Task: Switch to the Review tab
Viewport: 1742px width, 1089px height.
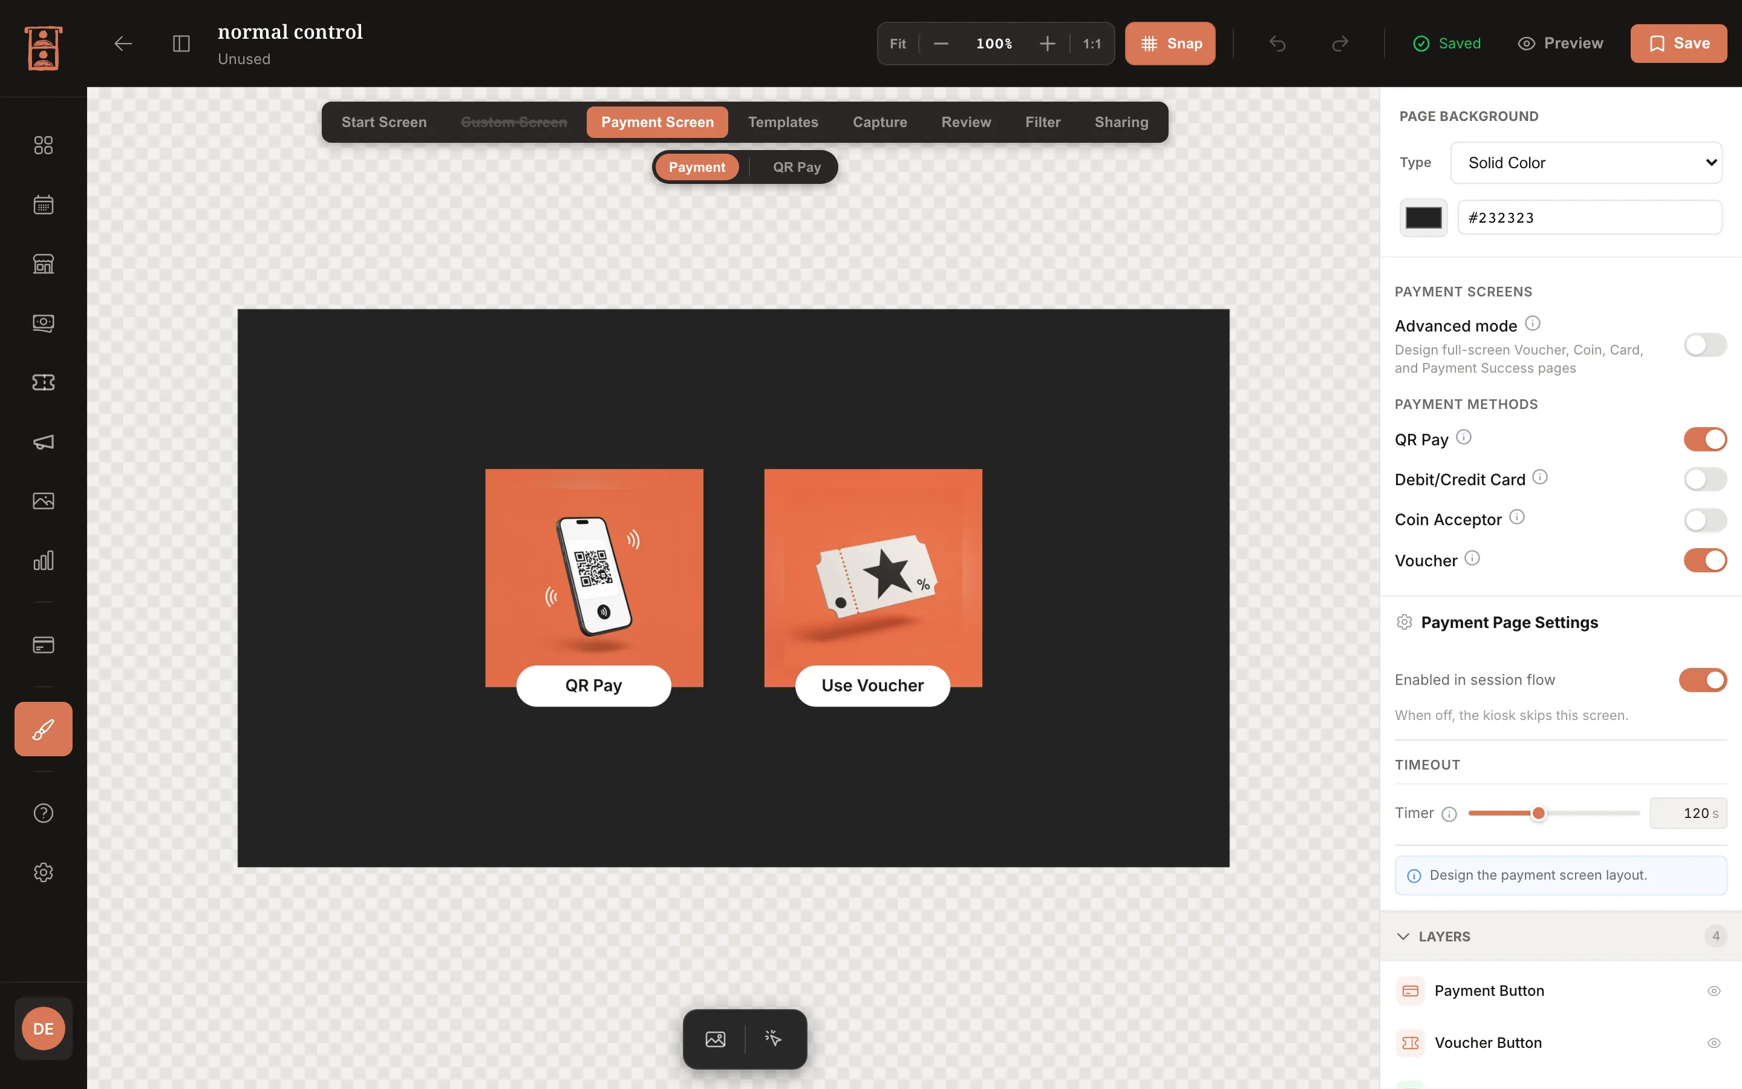Action: coord(966,122)
